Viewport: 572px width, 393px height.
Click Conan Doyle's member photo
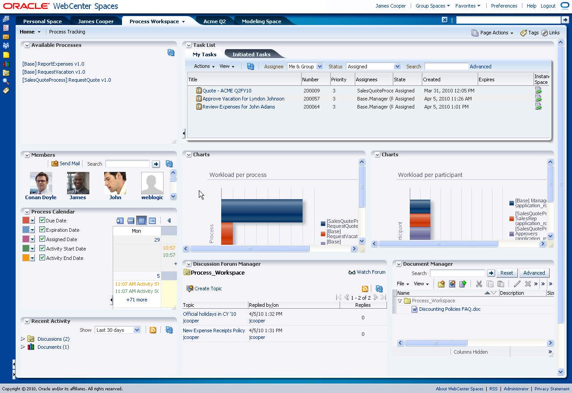point(41,183)
